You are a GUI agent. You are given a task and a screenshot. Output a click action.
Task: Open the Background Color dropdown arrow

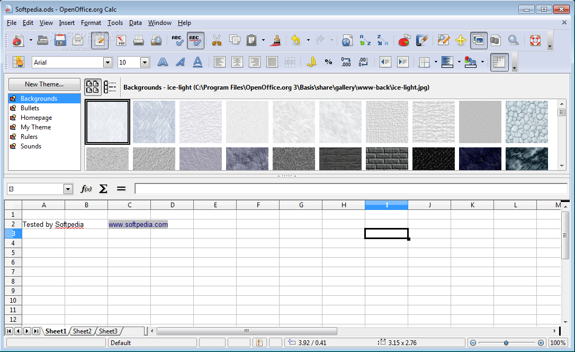[x=459, y=62]
